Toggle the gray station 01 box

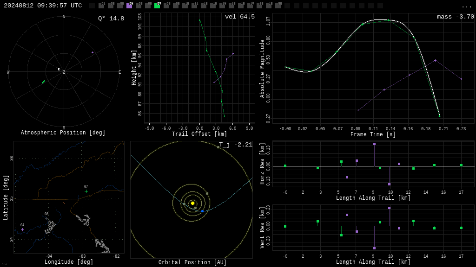click(101, 5)
